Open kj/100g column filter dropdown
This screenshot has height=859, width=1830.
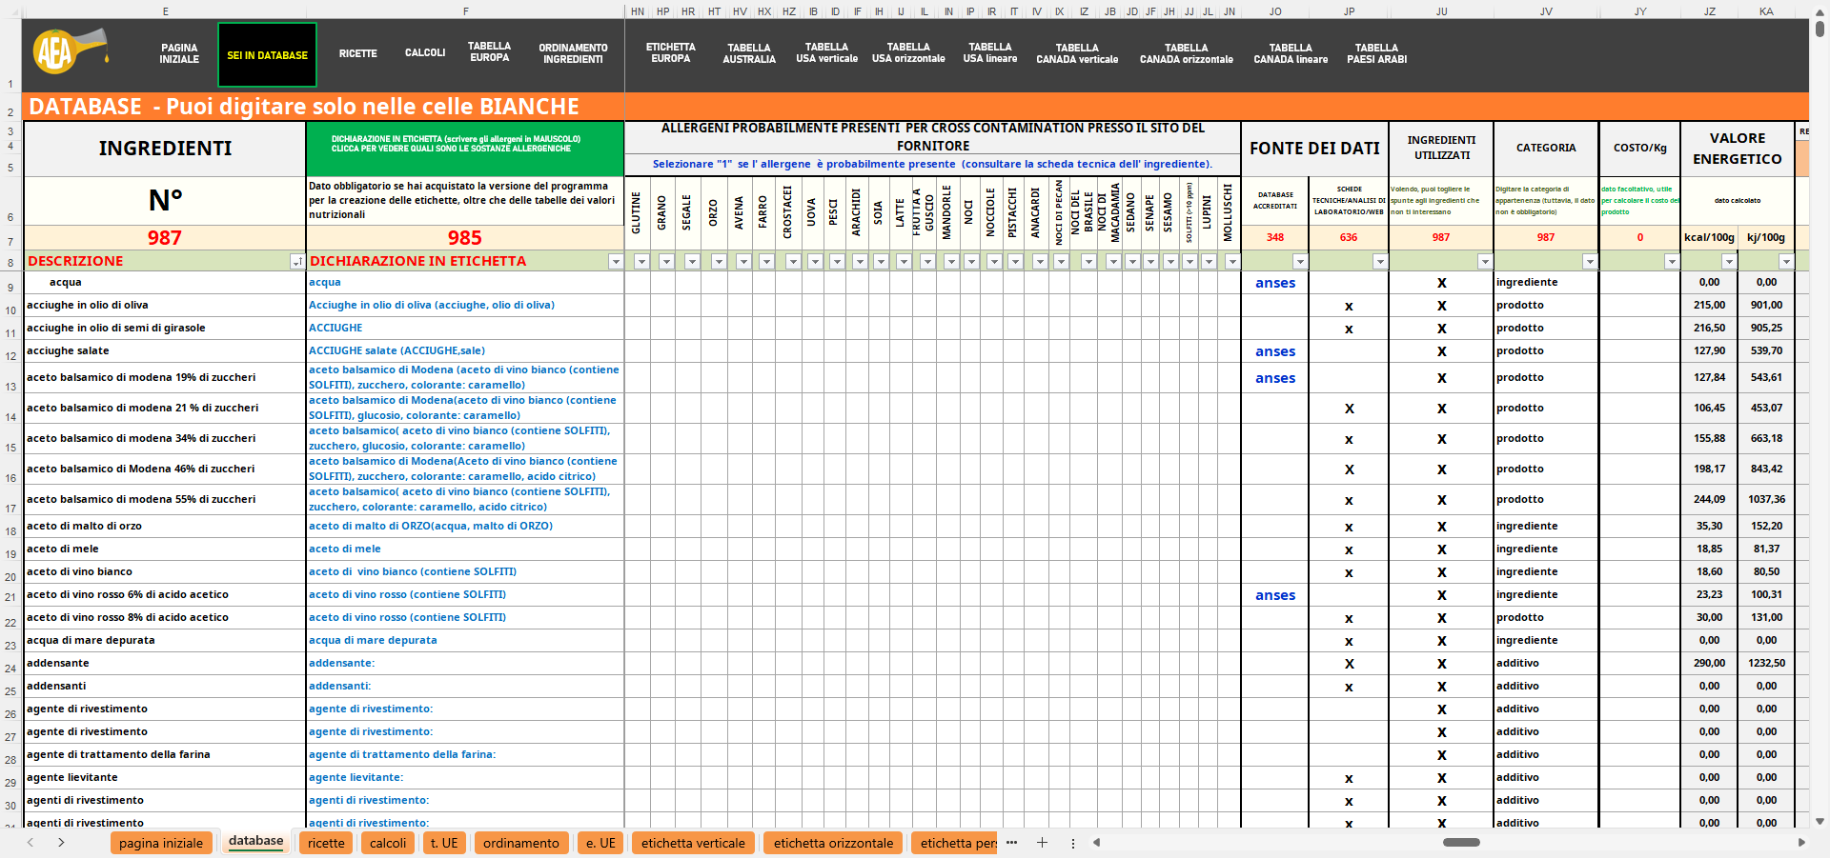(x=1787, y=262)
